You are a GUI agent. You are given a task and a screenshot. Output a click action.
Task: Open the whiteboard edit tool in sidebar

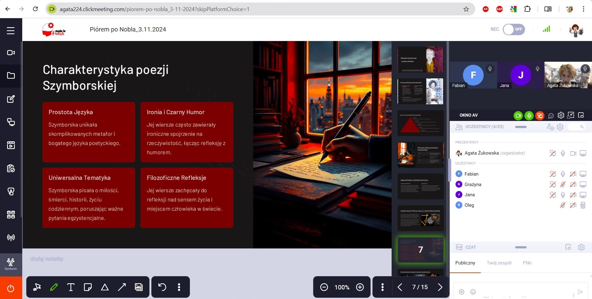point(11,99)
